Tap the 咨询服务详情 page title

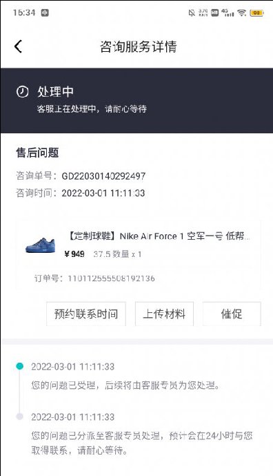tap(139, 47)
